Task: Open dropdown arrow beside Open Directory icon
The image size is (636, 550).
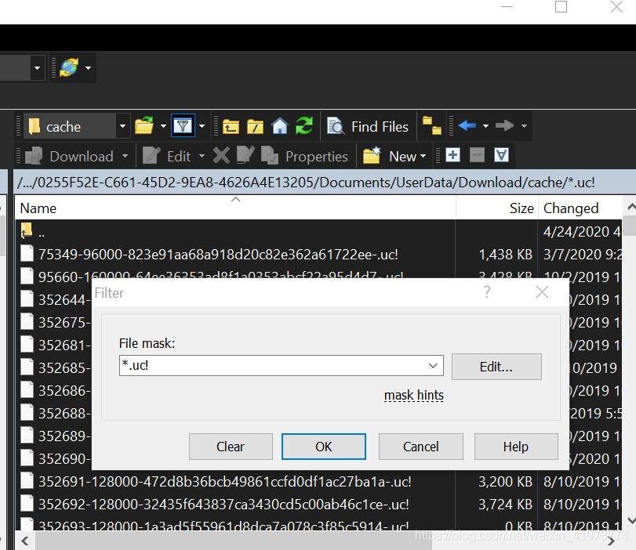Action: (x=163, y=126)
